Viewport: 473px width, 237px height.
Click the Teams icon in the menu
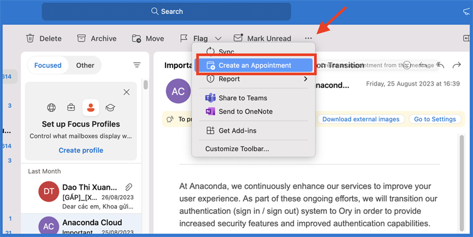click(x=210, y=98)
